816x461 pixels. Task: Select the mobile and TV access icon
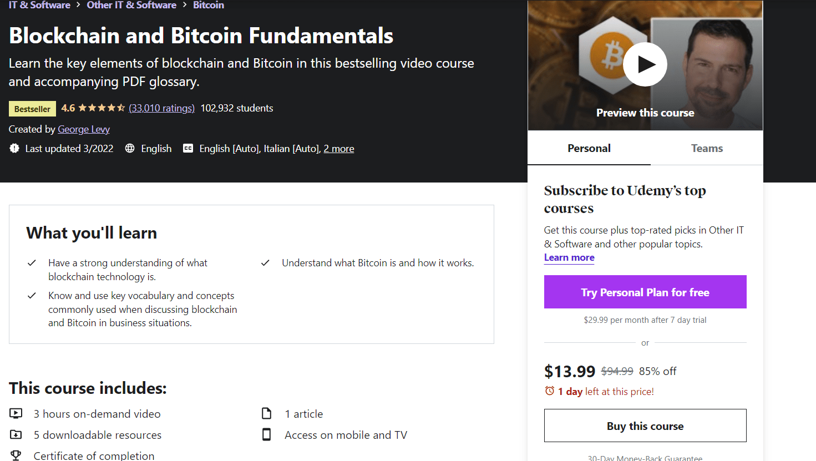click(267, 434)
